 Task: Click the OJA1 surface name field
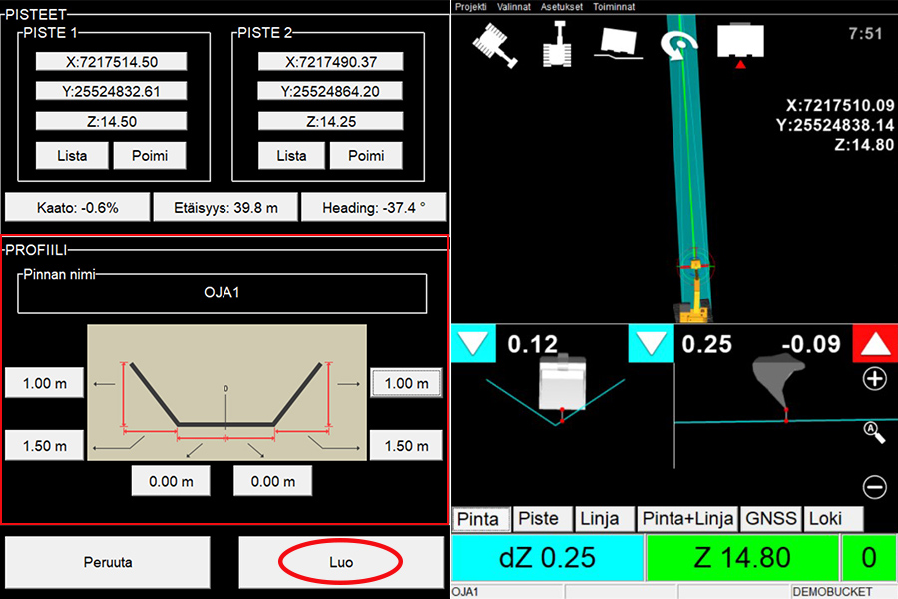click(x=222, y=295)
